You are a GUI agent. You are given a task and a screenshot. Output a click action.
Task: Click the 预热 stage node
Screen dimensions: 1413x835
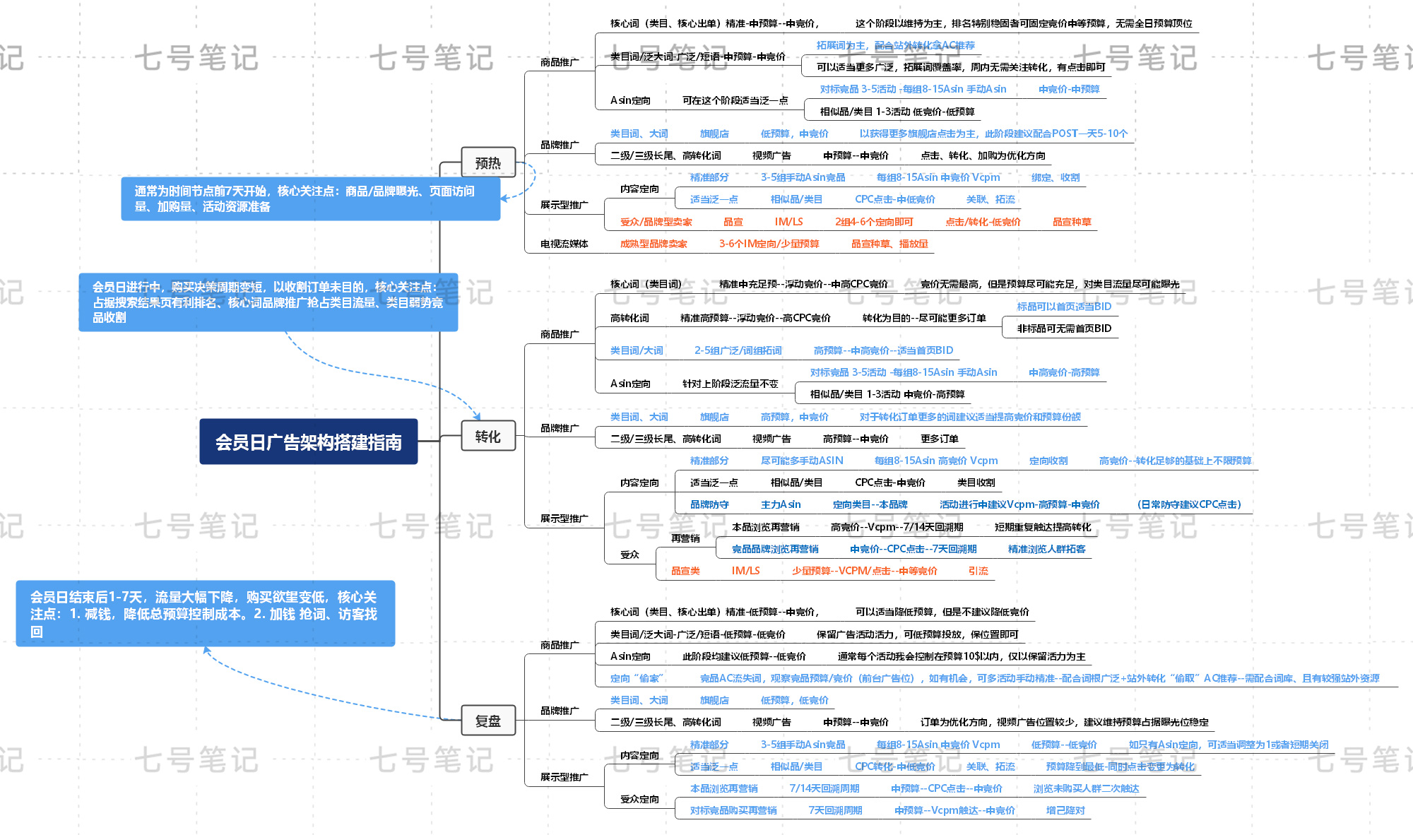pyautogui.click(x=488, y=162)
